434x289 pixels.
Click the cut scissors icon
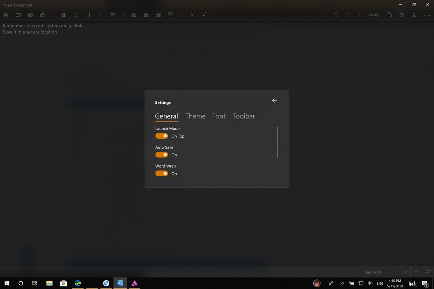coord(413,15)
